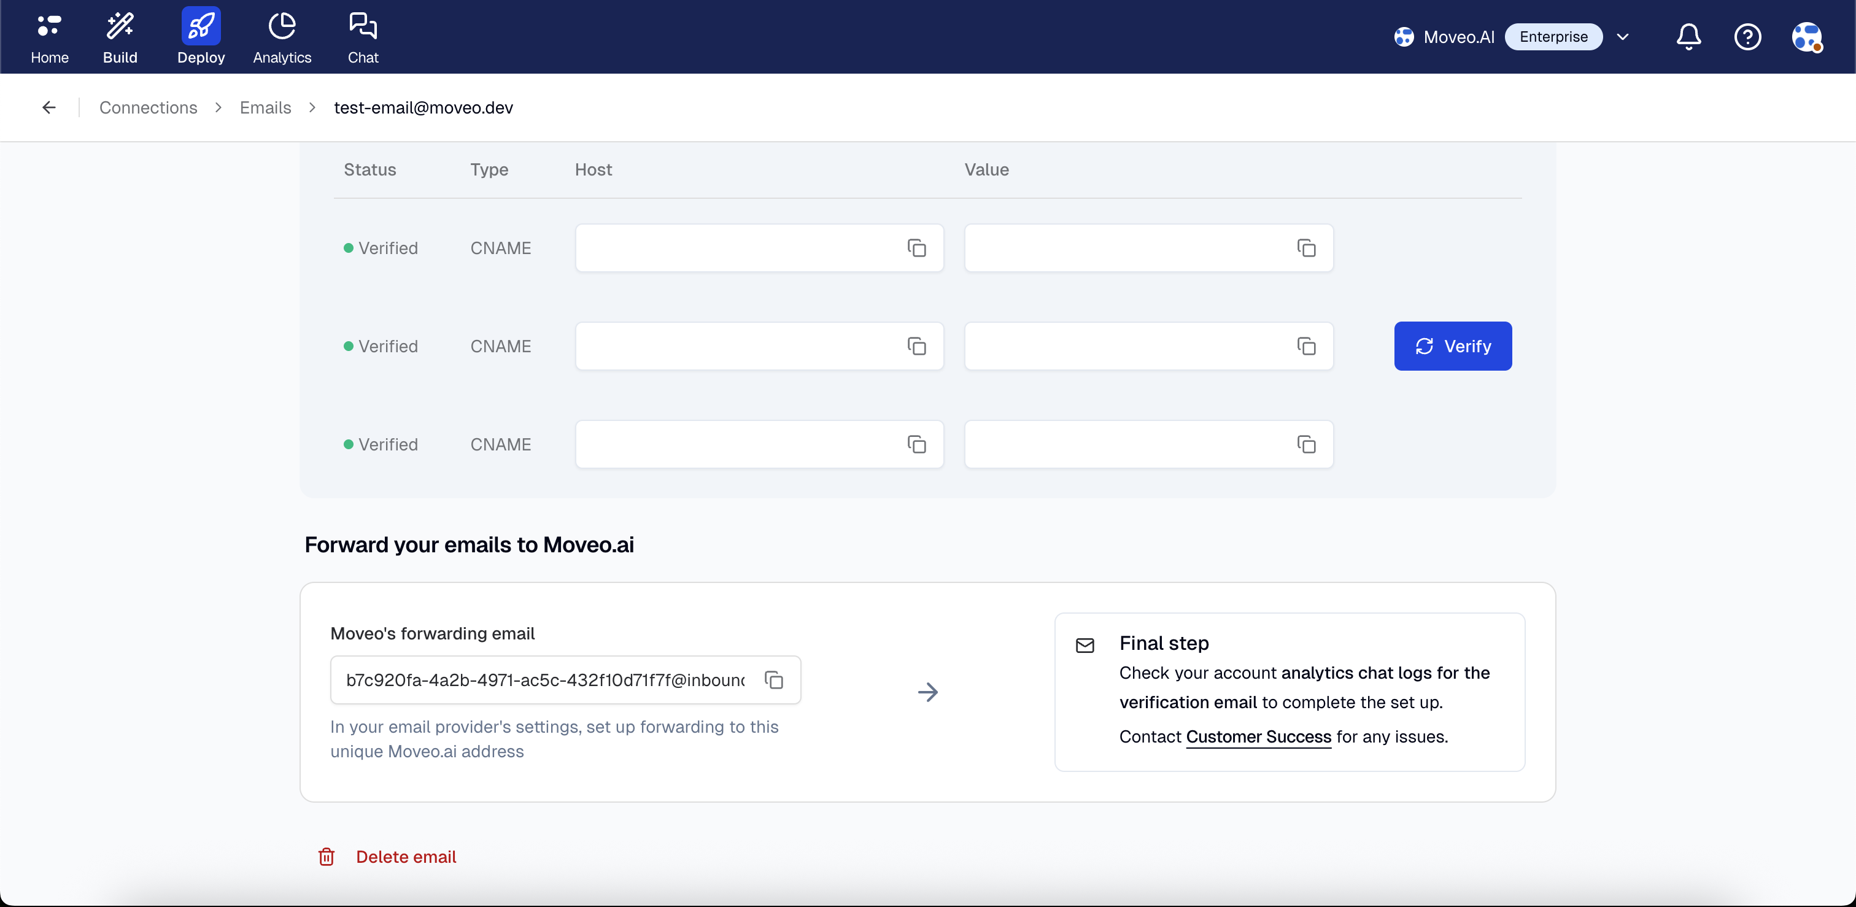The image size is (1856, 907).
Task: Go to the Emails breadcrumb
Action: (265, 107)
